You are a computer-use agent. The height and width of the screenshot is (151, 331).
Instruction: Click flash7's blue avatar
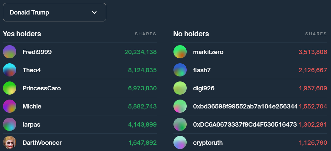tap(180, 70)
